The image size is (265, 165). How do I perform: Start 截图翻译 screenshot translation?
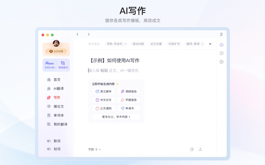63,65
